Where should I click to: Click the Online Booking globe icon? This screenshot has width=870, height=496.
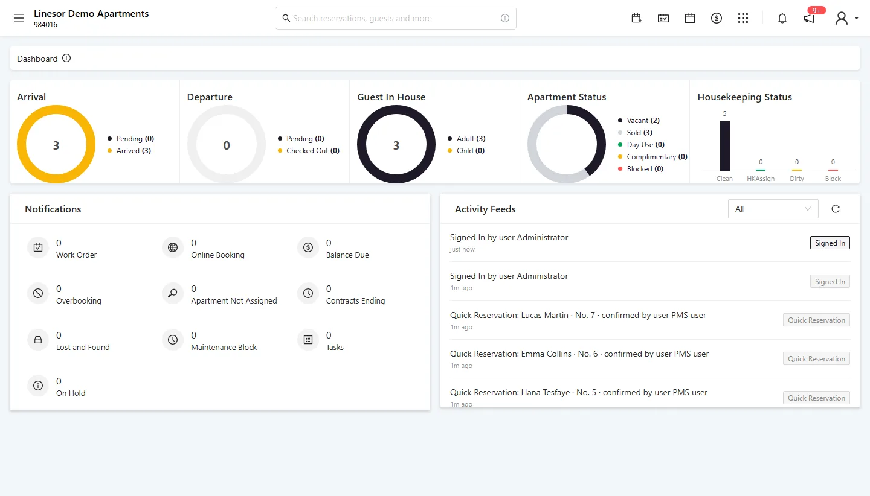[x=173, y=247]
